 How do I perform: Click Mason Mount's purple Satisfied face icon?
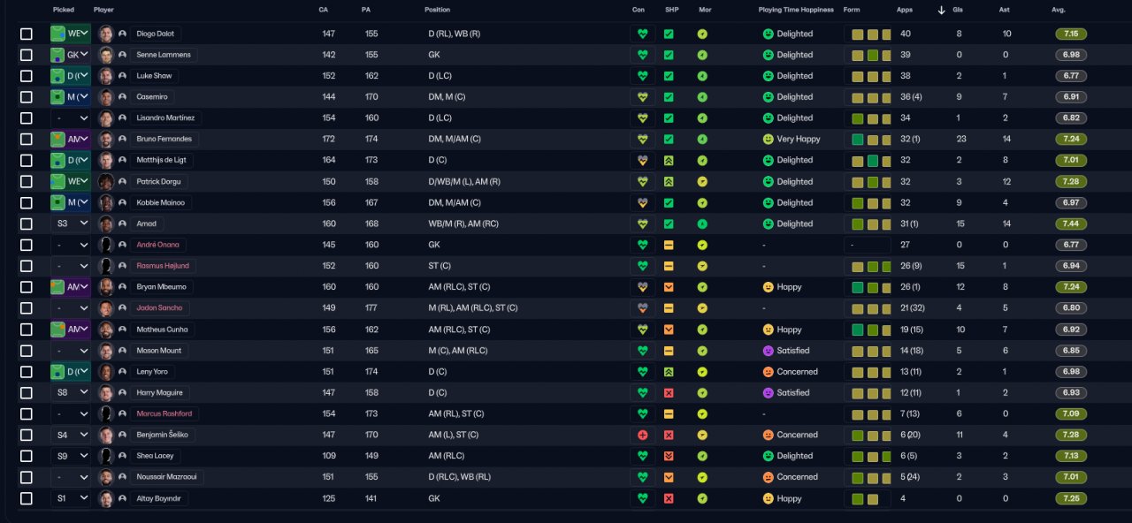tap(768, 351)
